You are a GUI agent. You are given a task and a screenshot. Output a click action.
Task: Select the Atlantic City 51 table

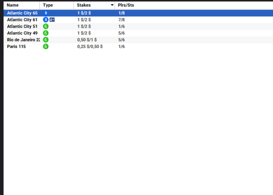[x=138, y=26]
